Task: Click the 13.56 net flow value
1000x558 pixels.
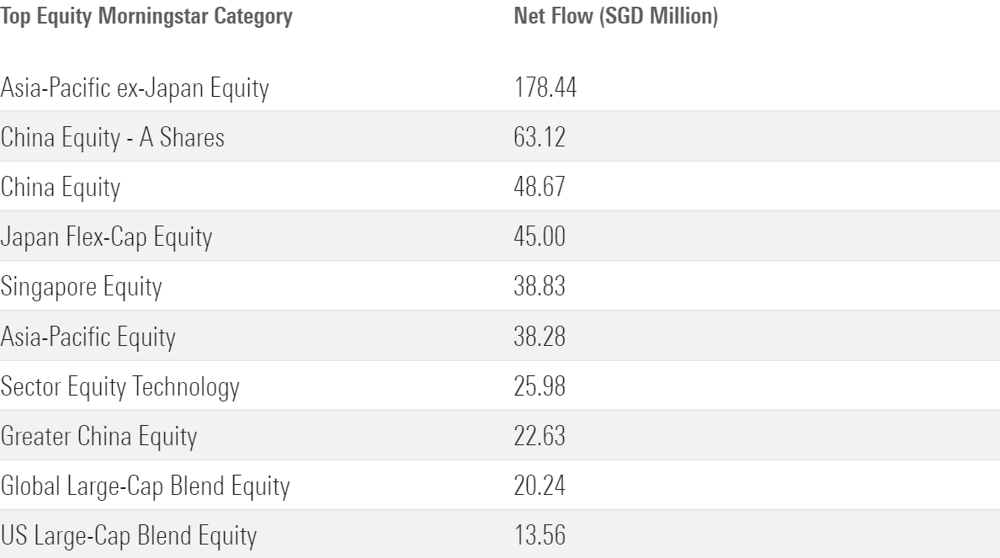Action: pyautogui.click(x=539, y=537)
